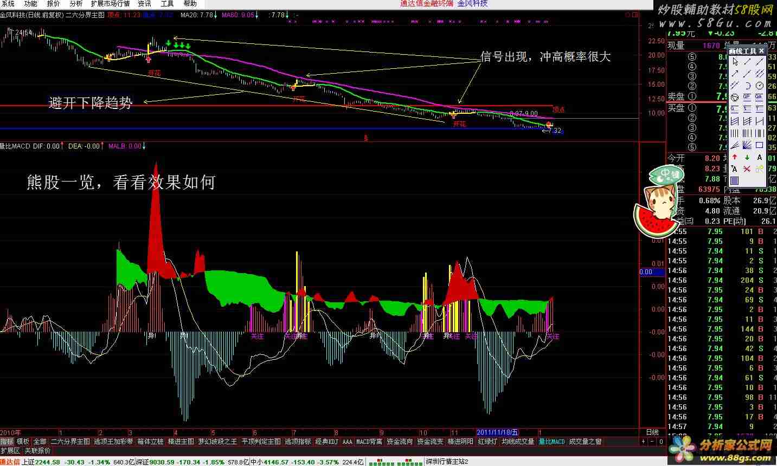The image size is (777, 466).
Task: Click the minus button beside indicator tabs
Action: tap(653, 442)
